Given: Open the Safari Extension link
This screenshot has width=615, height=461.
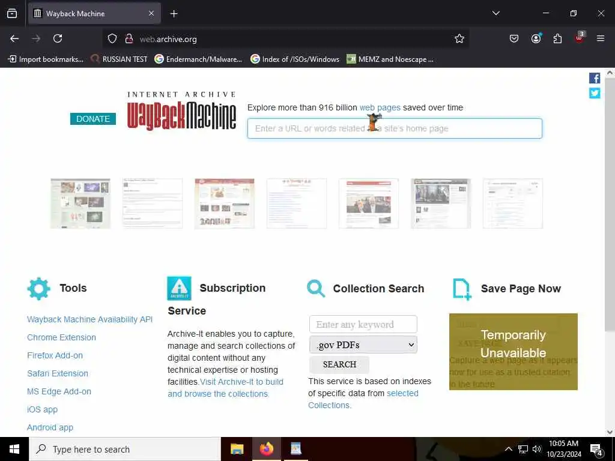Looking at the screenshot, I should tap(58, 373).
